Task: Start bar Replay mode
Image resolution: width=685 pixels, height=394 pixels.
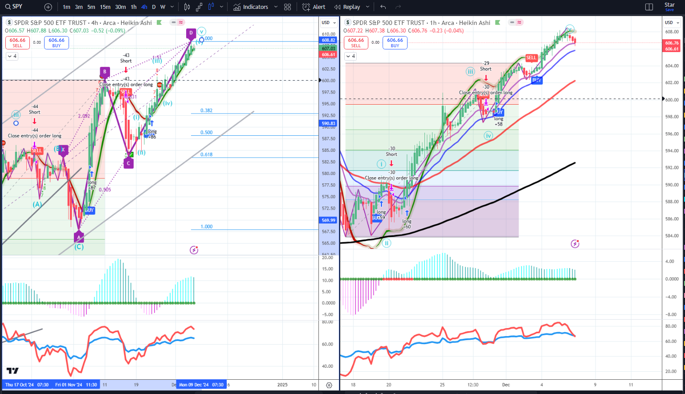Action: pos(347,7)
